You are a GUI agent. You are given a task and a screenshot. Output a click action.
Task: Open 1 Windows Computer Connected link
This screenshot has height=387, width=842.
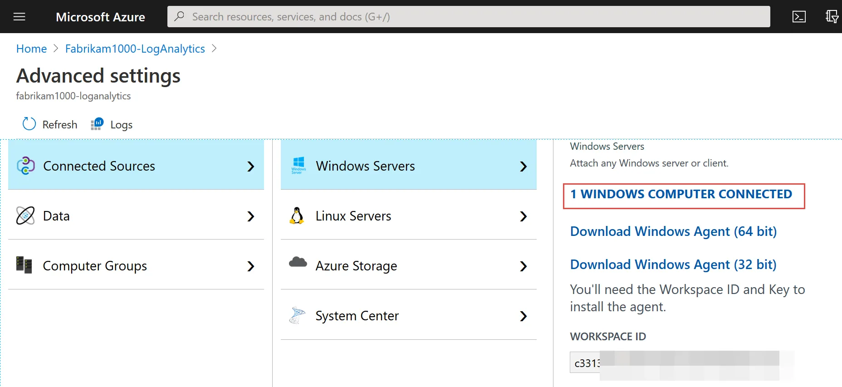pos(681,194)
